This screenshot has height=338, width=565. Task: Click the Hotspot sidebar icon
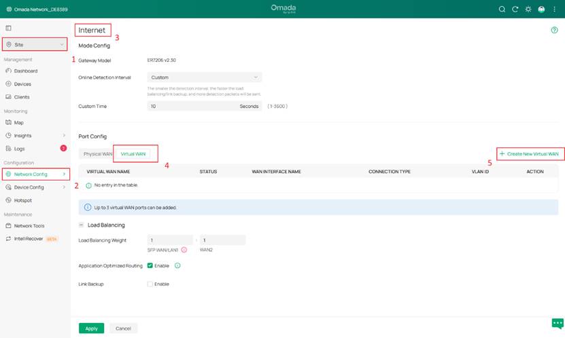8,200
